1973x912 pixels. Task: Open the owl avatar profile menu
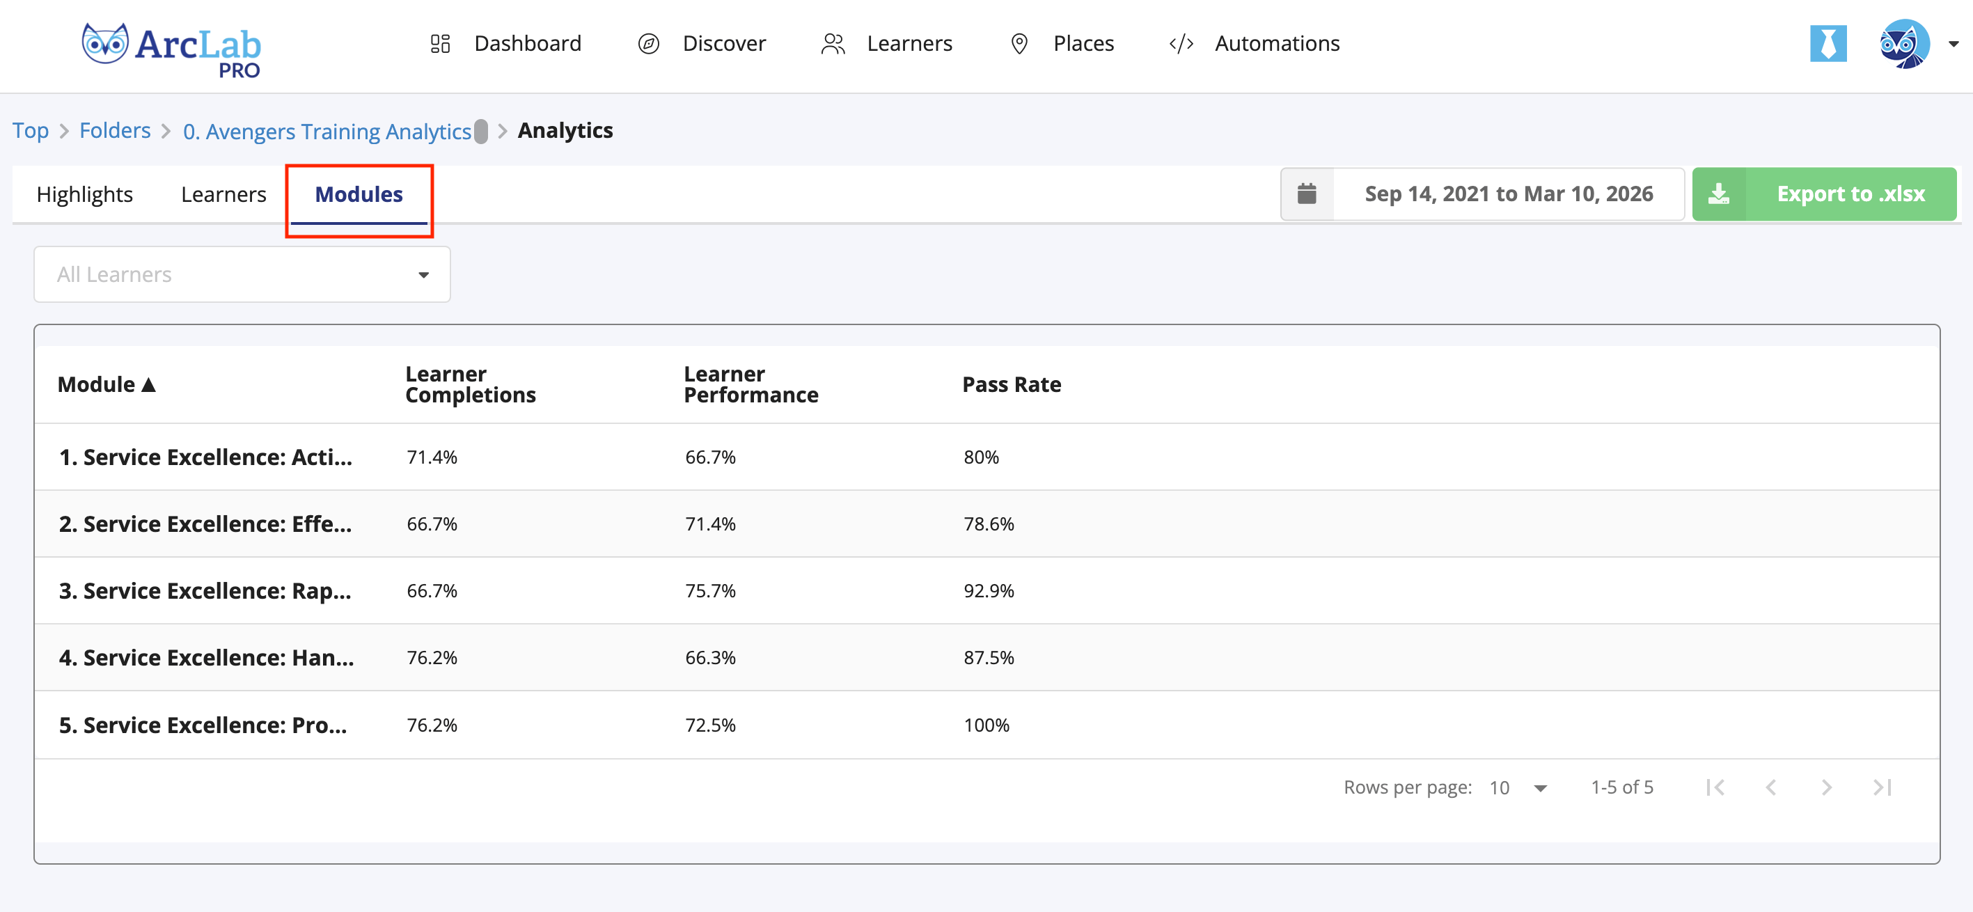(1905, 44)
